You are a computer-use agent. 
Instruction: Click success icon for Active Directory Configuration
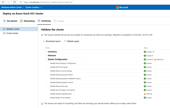pos(145,63)
